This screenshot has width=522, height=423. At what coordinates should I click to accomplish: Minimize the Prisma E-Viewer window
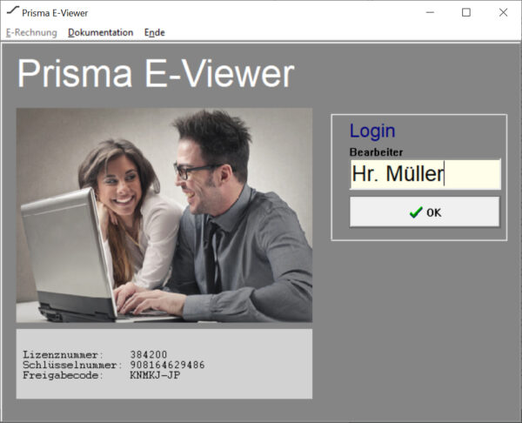tap(430, 13)
